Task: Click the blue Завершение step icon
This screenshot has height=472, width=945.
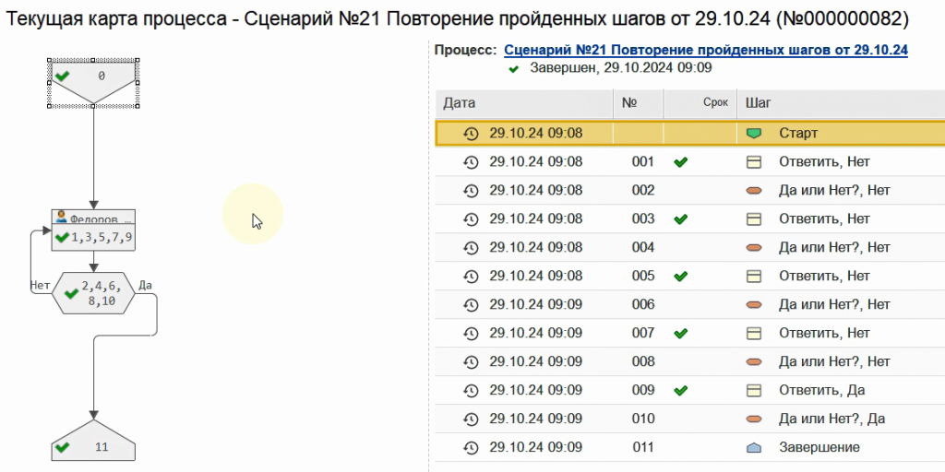Action: 754,448
